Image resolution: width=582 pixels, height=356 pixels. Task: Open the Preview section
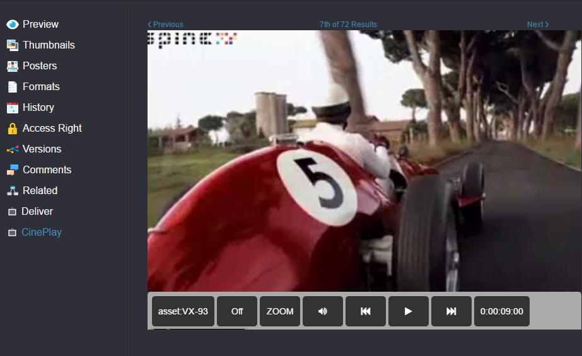coord(40,24)
